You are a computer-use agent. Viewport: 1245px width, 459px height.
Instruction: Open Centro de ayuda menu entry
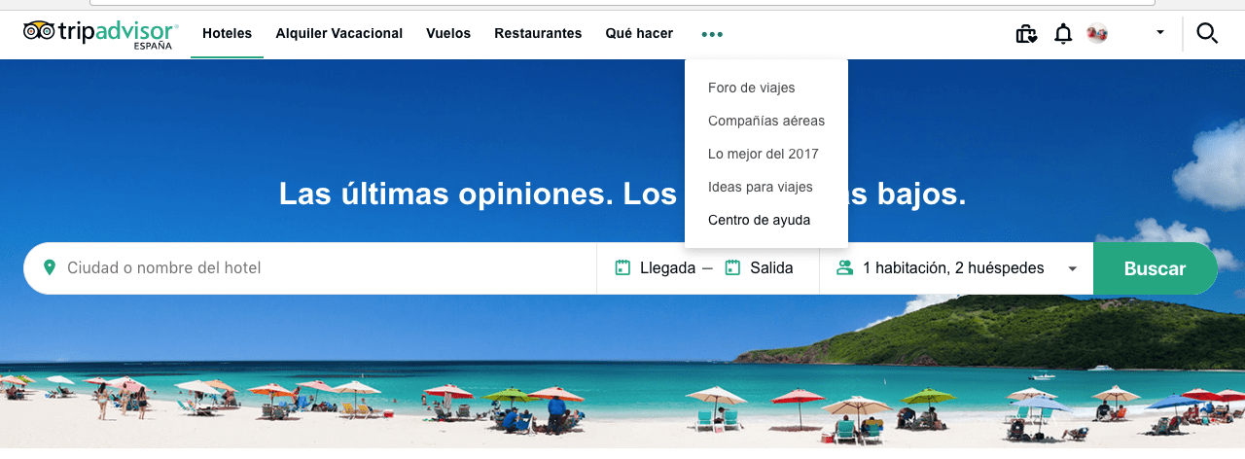click(760, 220)
